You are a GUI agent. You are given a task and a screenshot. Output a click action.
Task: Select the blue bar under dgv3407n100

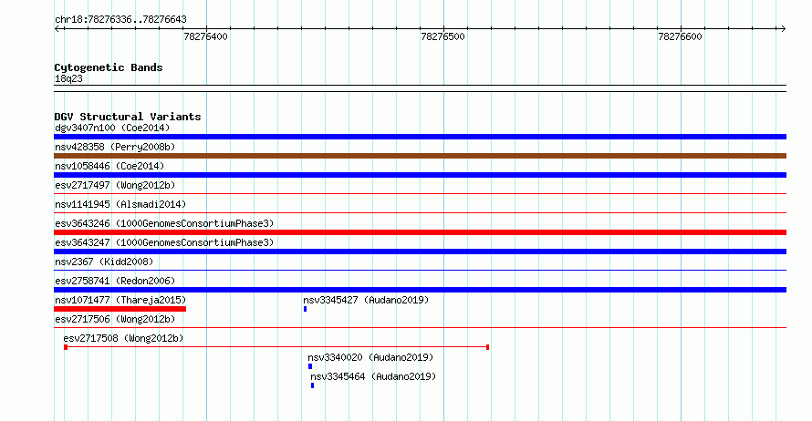click(x=420, y=137)
